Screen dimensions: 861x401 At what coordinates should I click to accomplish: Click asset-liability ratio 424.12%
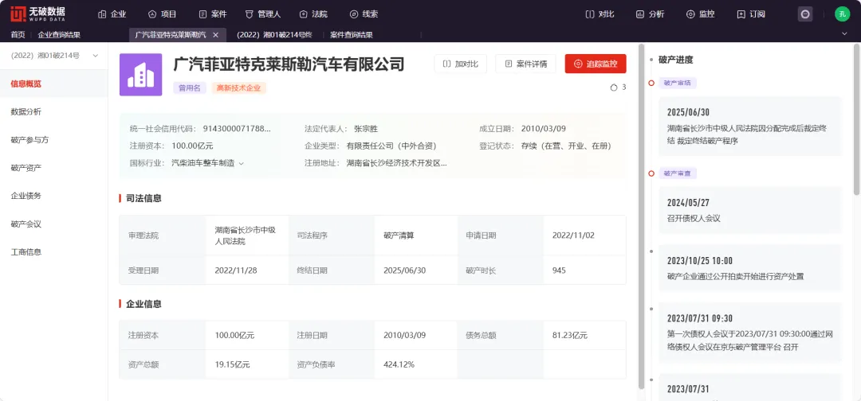tap(399, 364)
